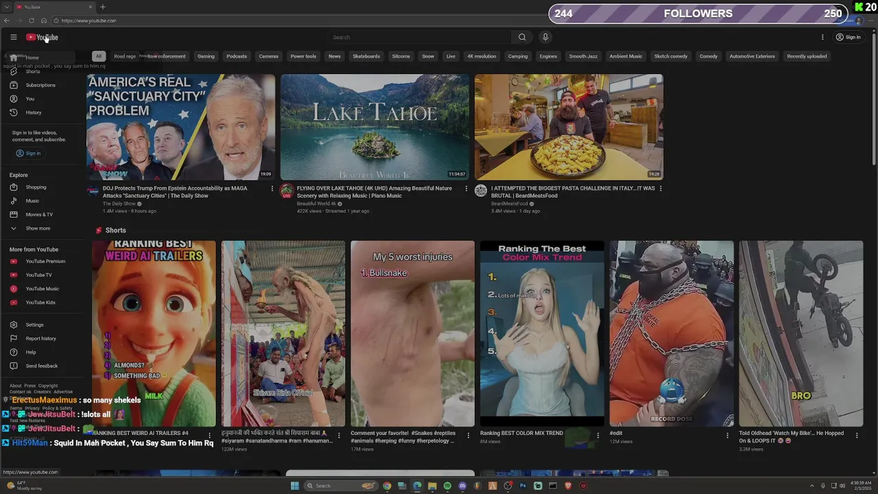878x494 pixels.
Task: Click into the YouTube search field
Action: point(418,37)
